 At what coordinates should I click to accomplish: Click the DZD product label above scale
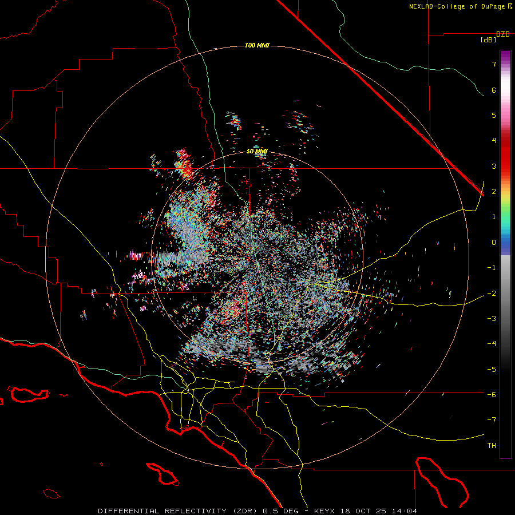click(503, 34)
